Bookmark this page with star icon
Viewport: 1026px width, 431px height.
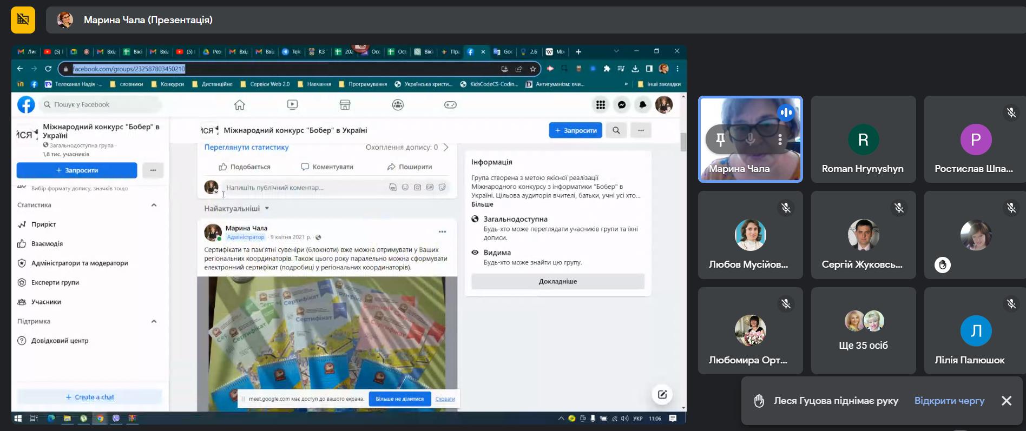pyautogui.click(x=533, y=69)
